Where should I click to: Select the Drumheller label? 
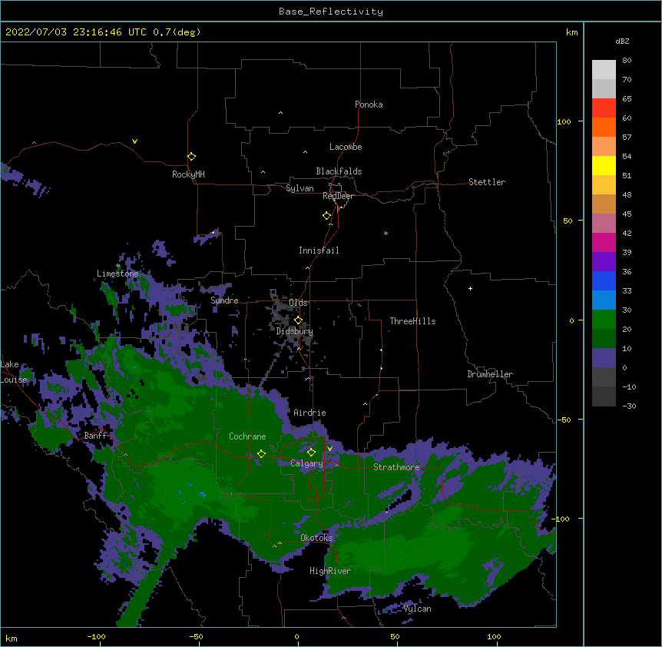click(x=490, y=374)
